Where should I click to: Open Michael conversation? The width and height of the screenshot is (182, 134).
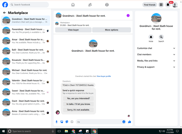click(x=25, y=72)
